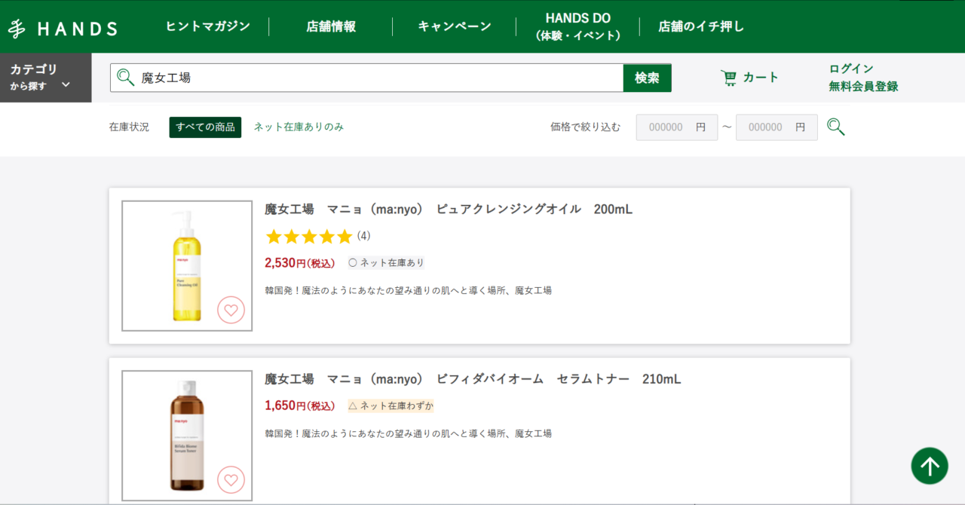Click the 検索 search button

click(647, 78)
